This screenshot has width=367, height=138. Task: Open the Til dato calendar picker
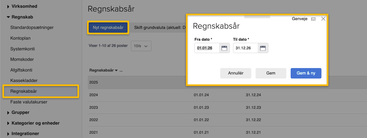[263, 48]
